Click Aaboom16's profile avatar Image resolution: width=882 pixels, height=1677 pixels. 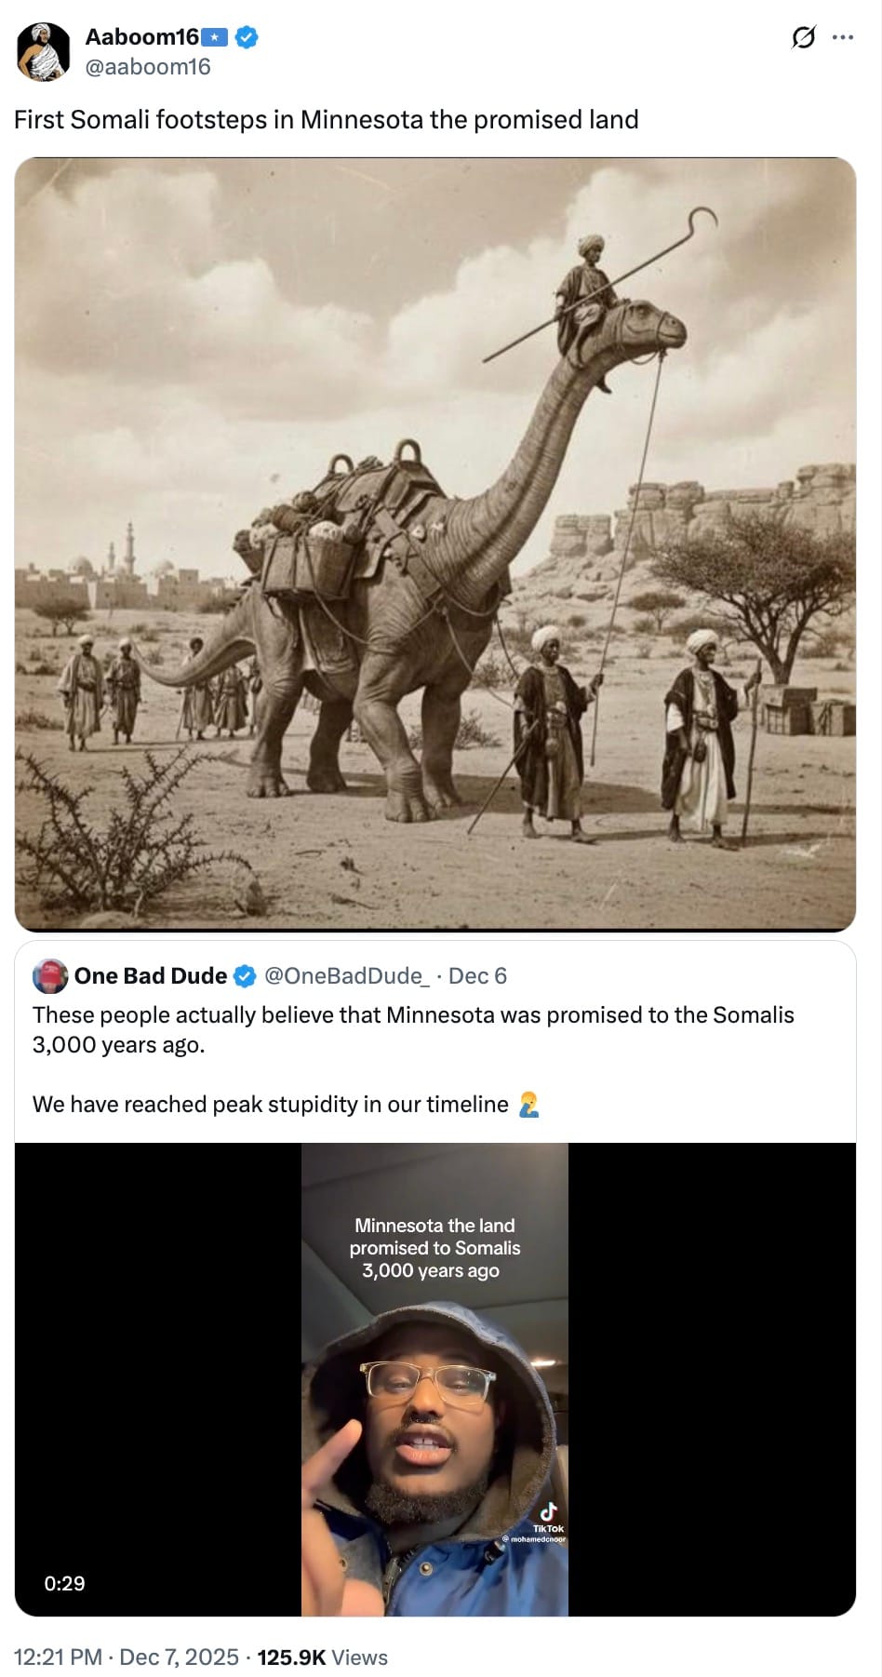point(44,52)
